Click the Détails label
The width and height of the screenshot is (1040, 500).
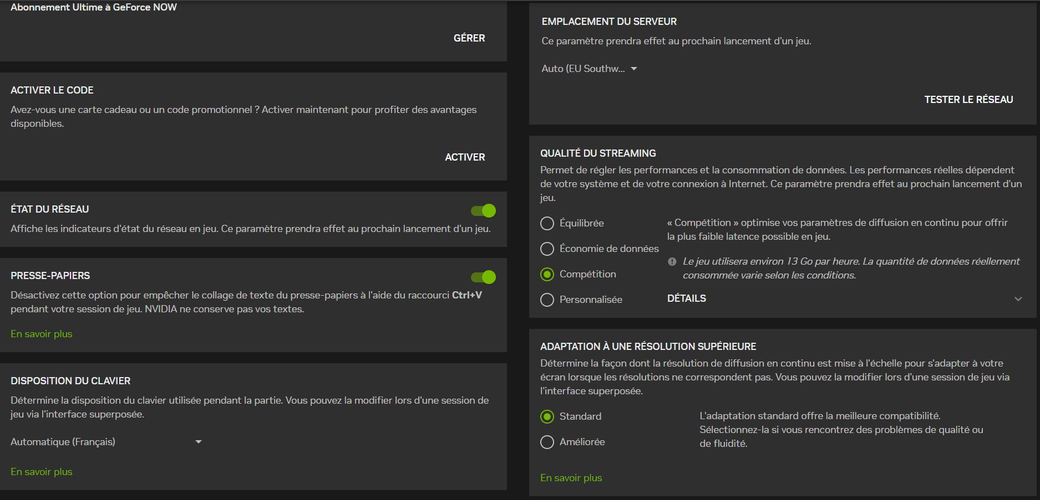click(687, 298)
